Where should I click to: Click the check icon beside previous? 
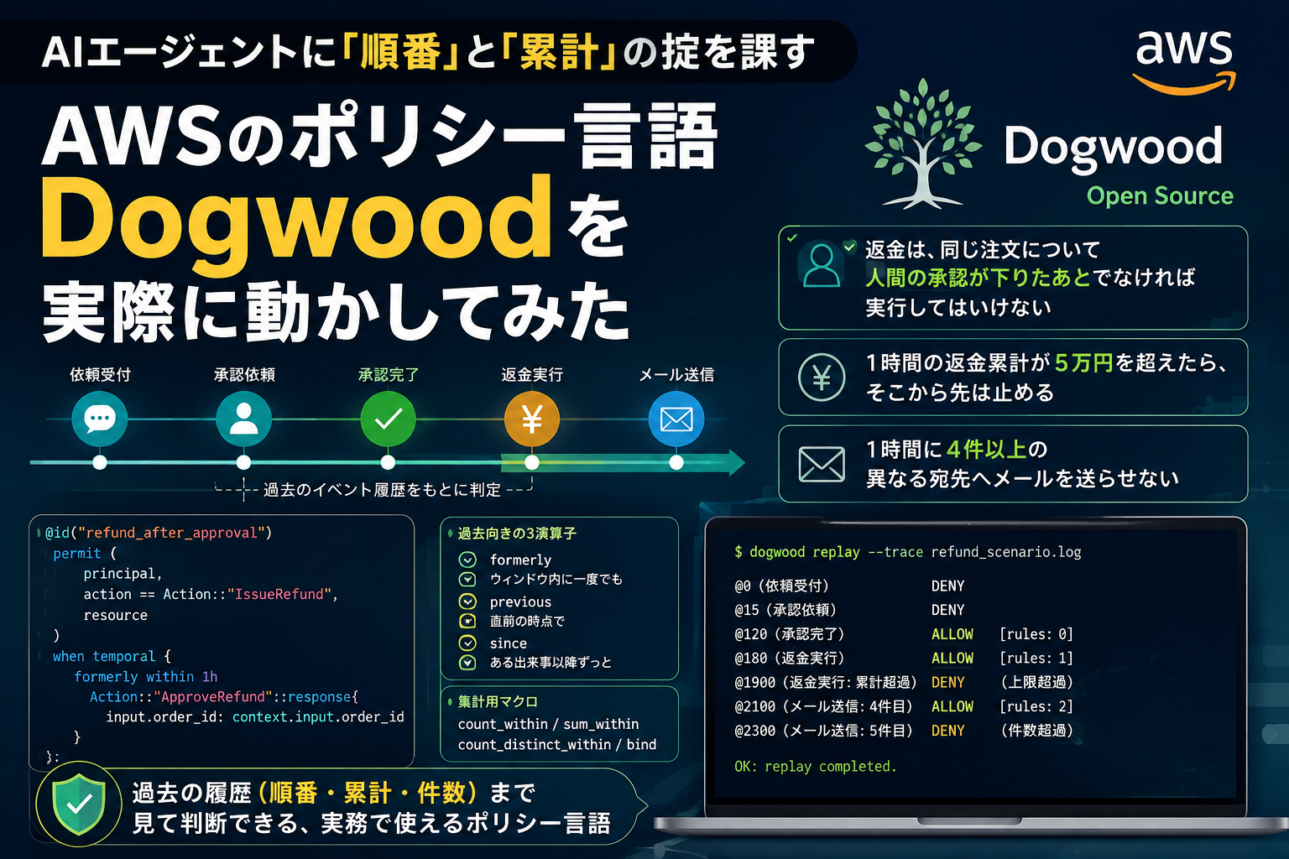click(x=467, y=601)
